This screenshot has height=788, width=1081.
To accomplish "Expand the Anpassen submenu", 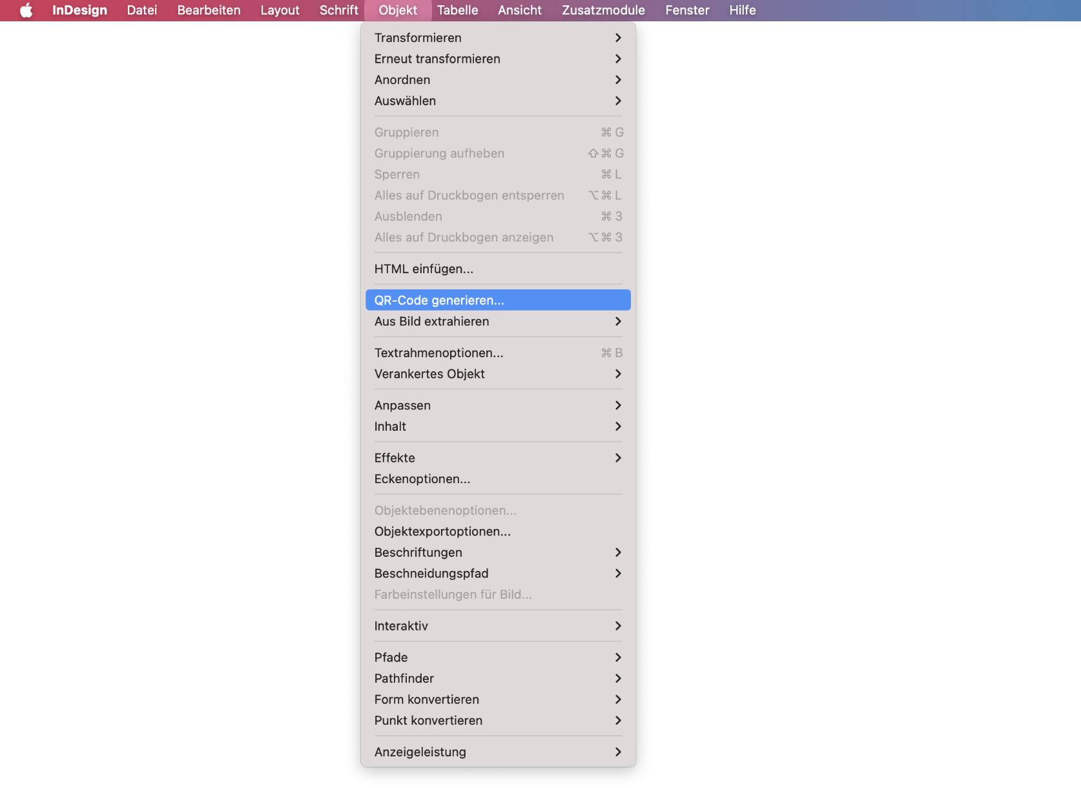I will point(498,406).
